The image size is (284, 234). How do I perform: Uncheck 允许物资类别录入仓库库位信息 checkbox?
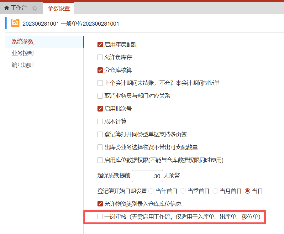(100, 204)
